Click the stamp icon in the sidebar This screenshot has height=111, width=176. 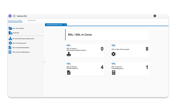(x=10, y=39)
